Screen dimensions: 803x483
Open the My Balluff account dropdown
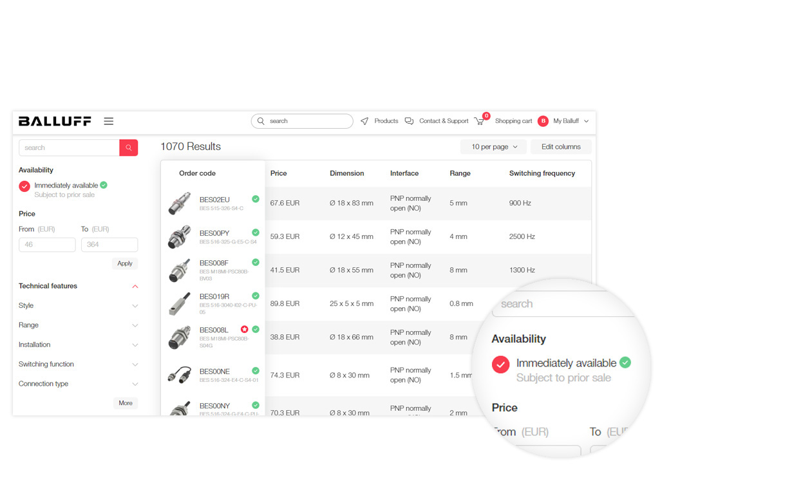pos(571,121)
